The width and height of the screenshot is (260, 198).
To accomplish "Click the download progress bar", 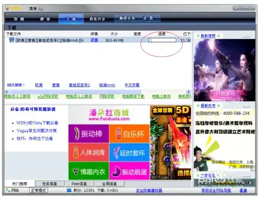I will [162, 40].
